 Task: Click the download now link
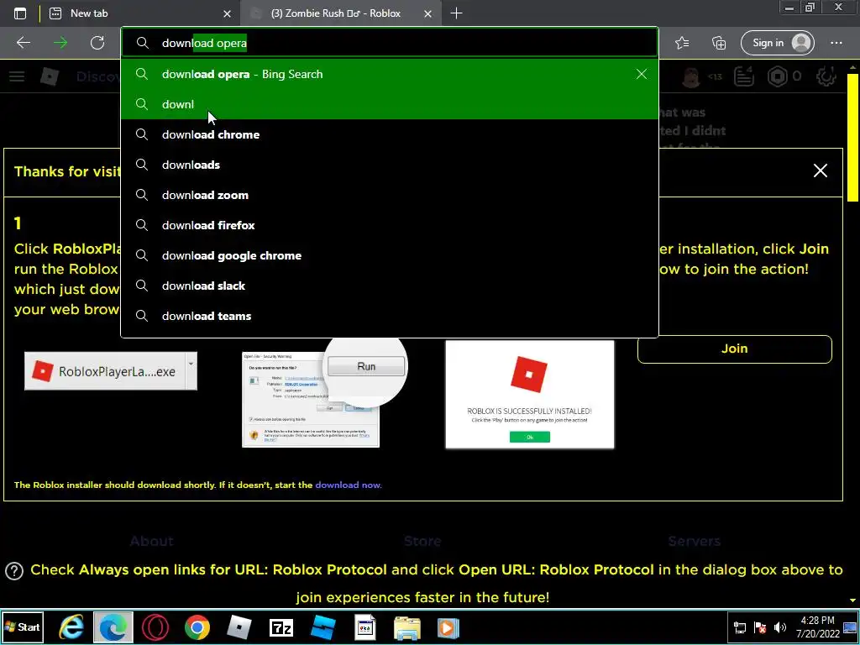348,485
